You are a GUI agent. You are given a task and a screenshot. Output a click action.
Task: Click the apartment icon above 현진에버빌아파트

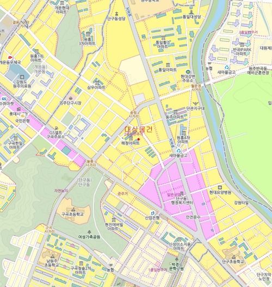[x=114, y=219]
